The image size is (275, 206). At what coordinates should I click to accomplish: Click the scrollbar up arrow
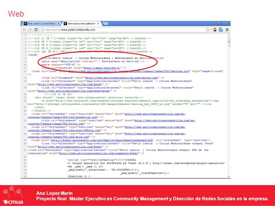[229, 35]
